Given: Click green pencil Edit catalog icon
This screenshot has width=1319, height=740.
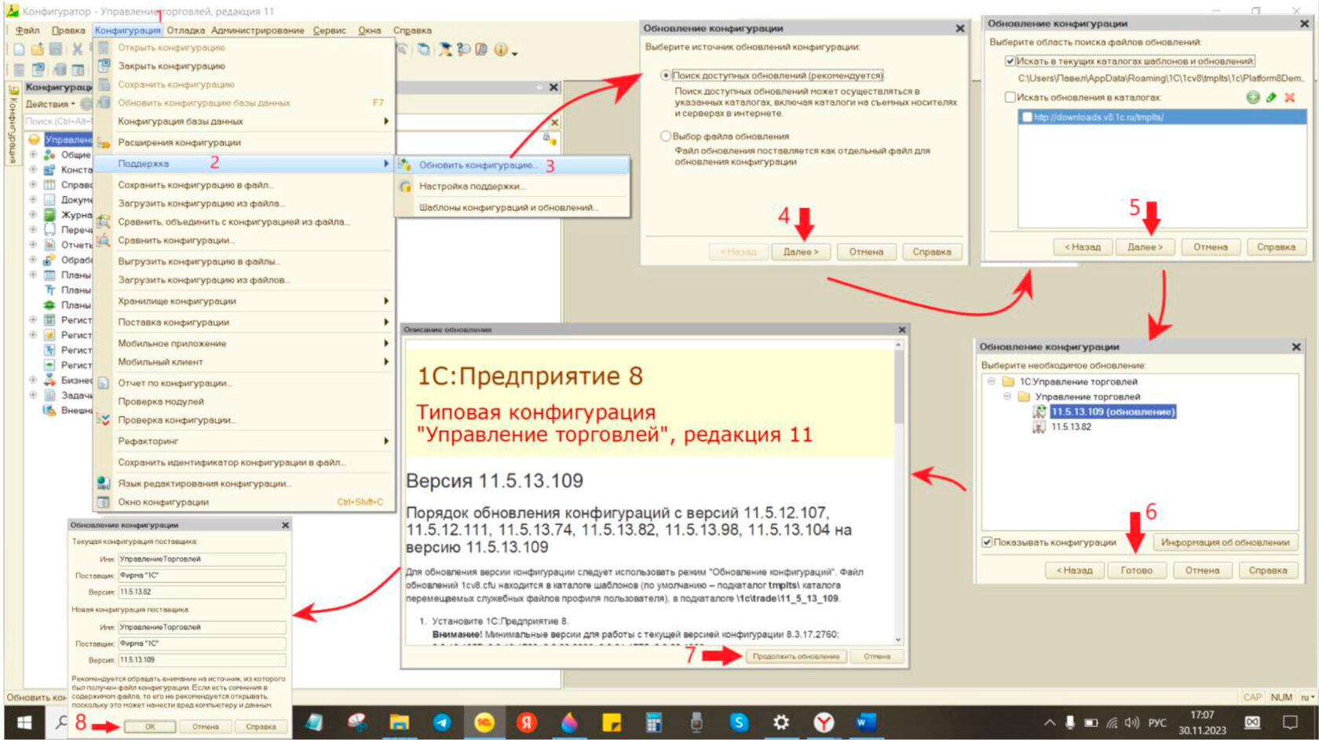Looking at the screenshot, I should pyautogui.click(x=1271, y=97).
